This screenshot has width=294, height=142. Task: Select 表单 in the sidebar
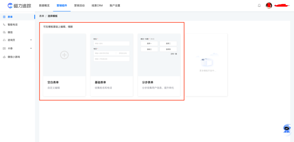click(x=17, y=17)
